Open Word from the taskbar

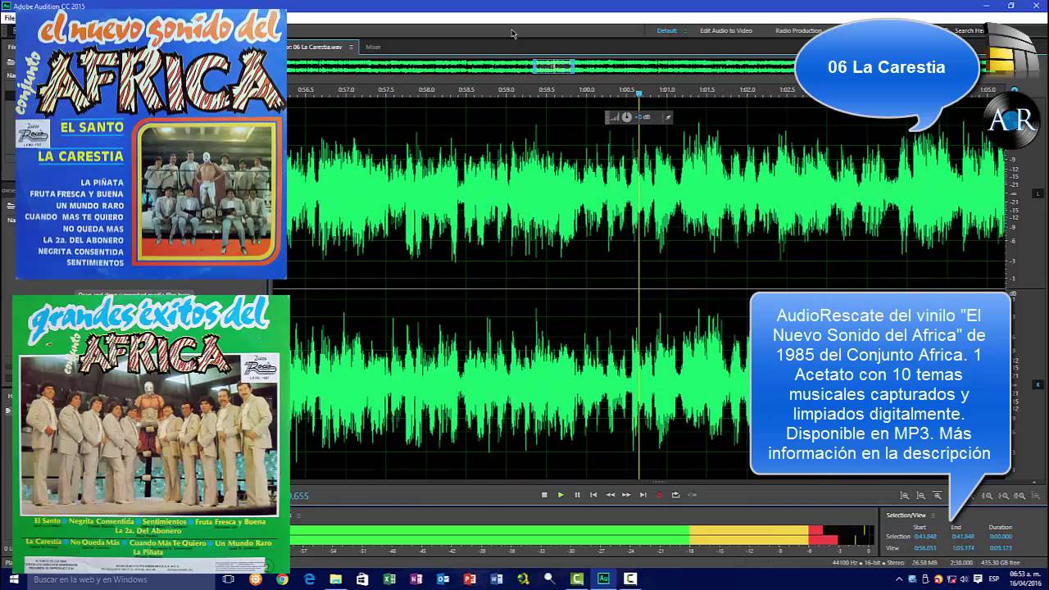click(x=497, y=579)
